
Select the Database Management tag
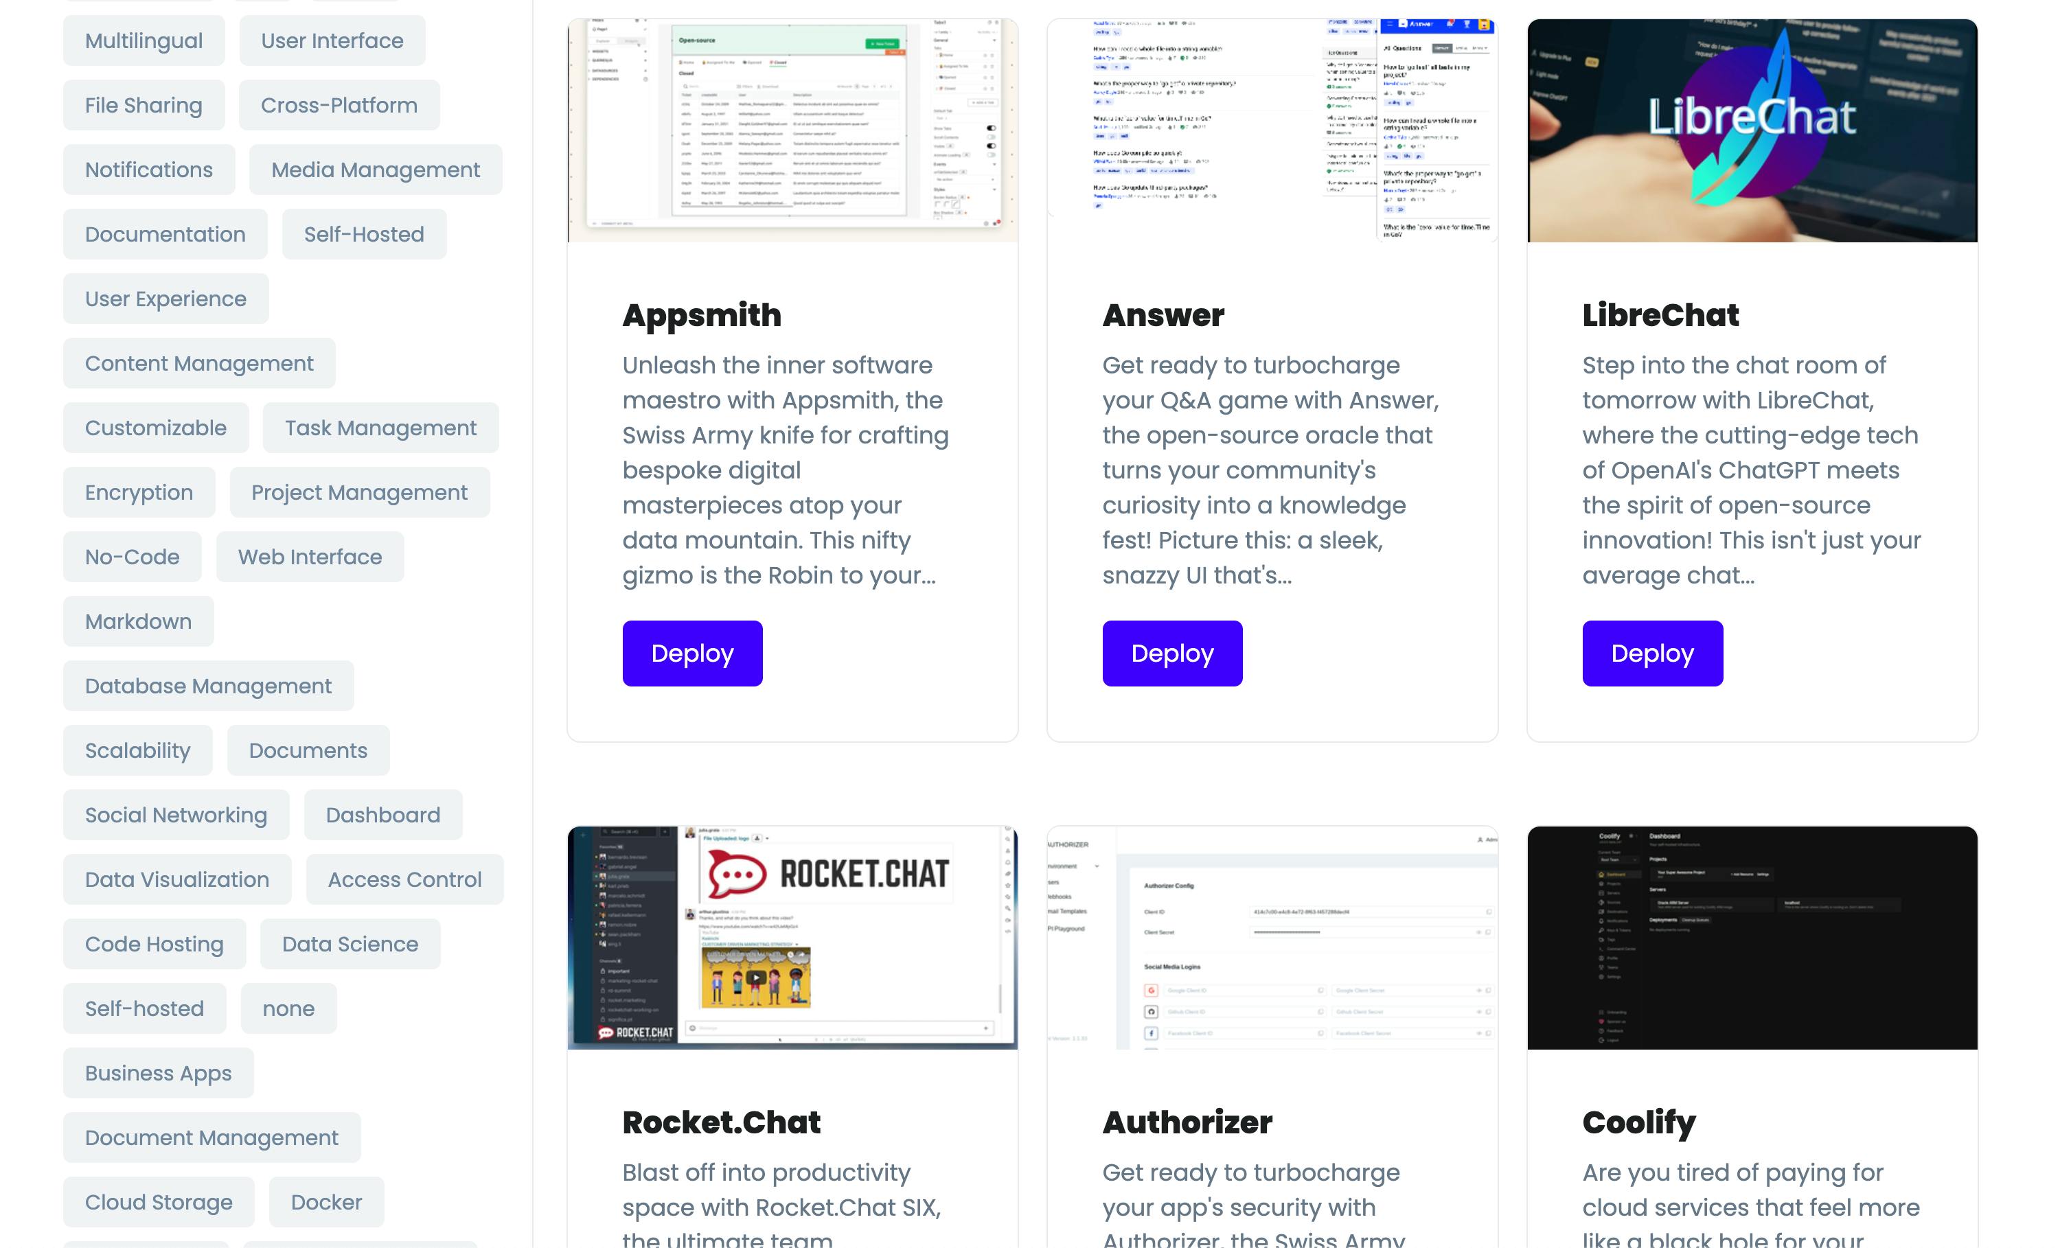tap(208, 686)
